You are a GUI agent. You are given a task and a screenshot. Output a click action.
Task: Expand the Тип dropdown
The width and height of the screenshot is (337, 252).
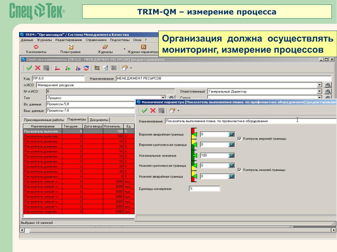tap(163, 98)
